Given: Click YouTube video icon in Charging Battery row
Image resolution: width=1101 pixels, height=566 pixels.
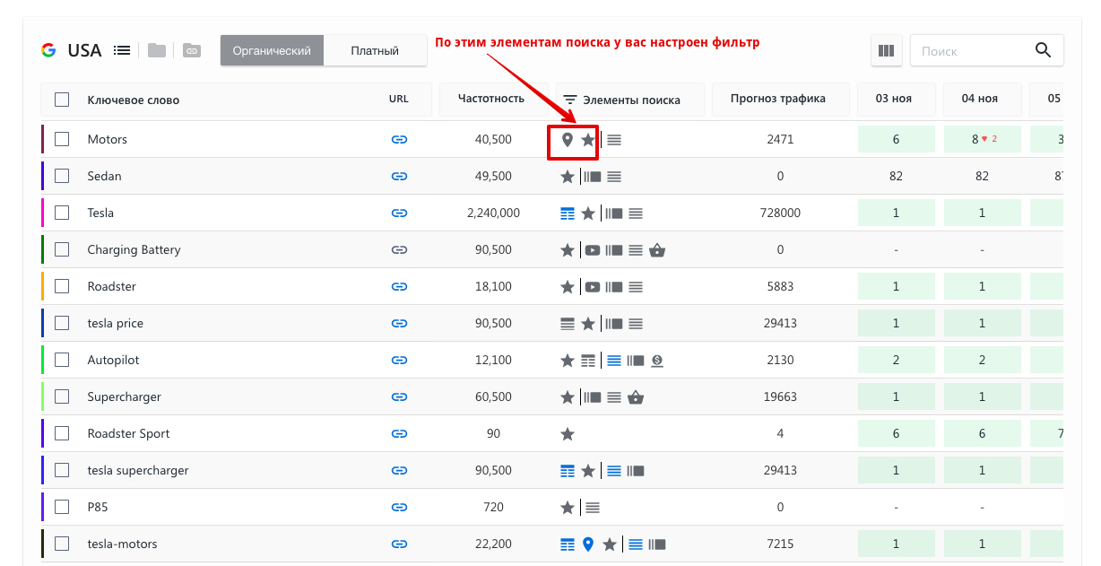Looking at the screenshot, I should pyautogui.click(x=593, y=249).
